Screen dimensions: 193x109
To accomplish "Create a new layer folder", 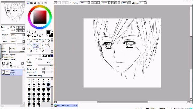I will [11, 63].
